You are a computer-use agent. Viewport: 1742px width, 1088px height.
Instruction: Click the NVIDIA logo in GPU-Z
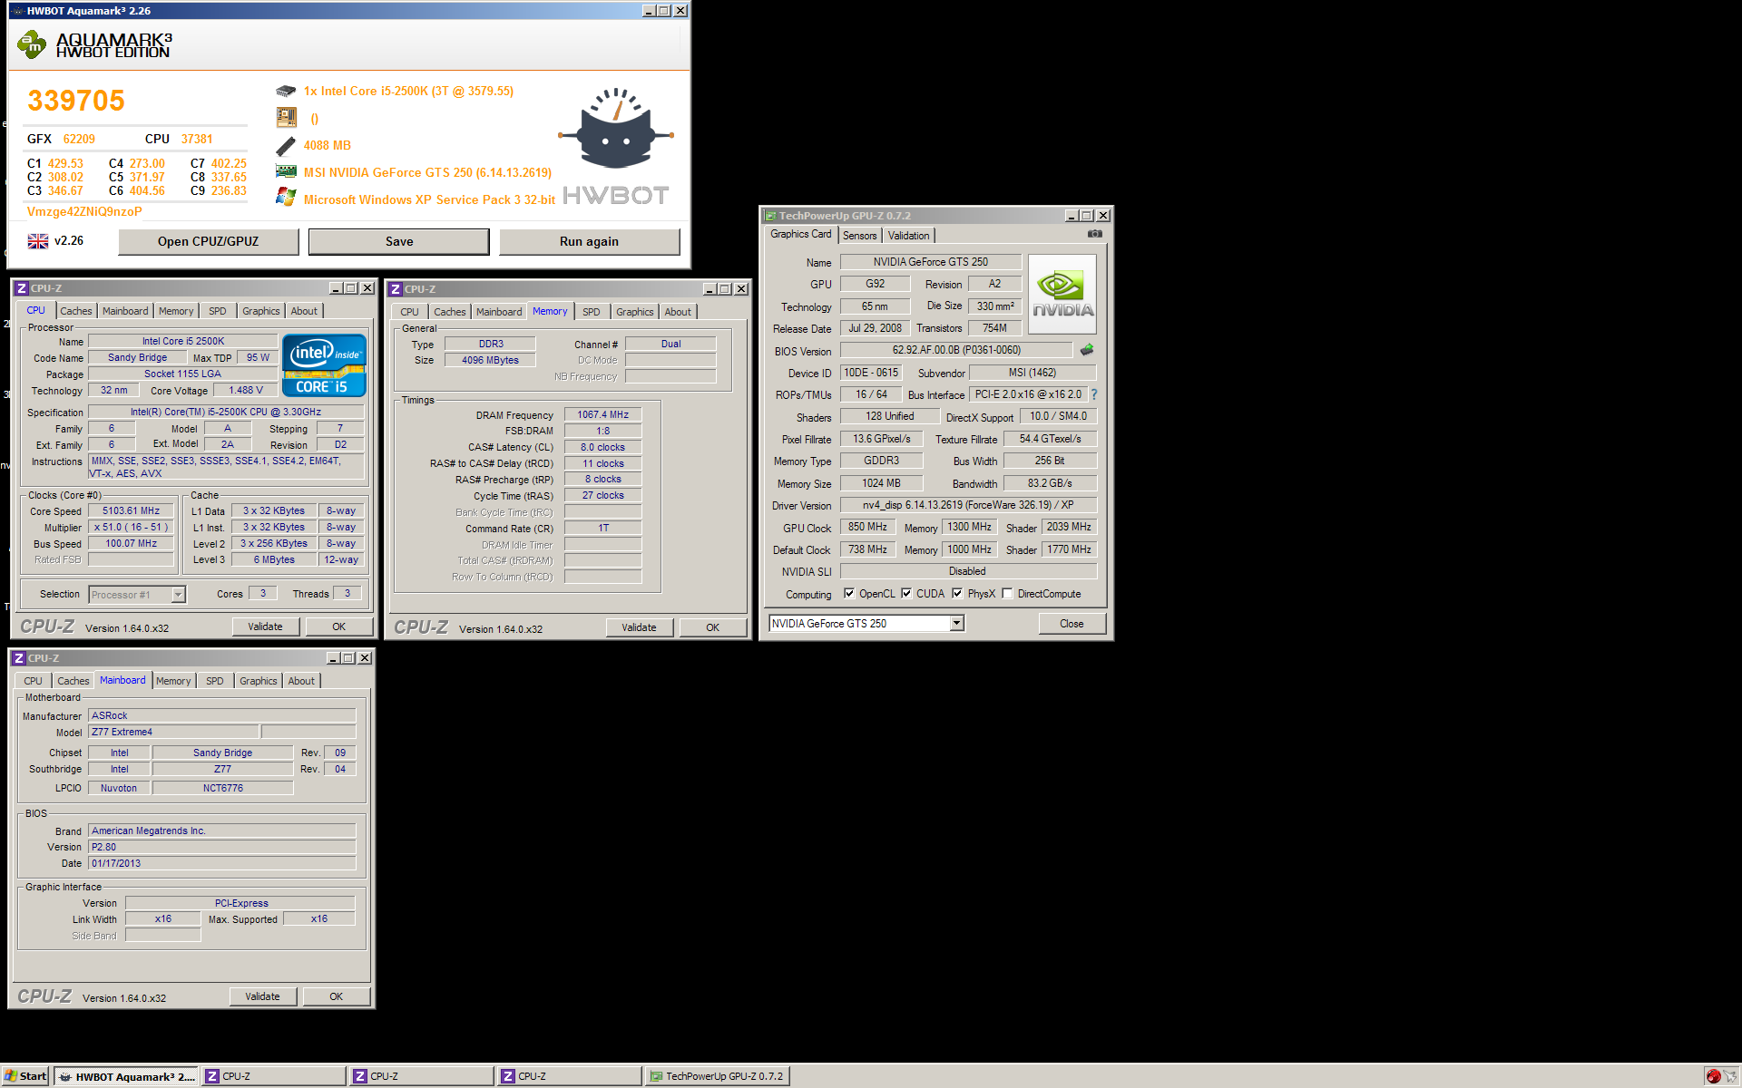click(x=1062, y=295)
